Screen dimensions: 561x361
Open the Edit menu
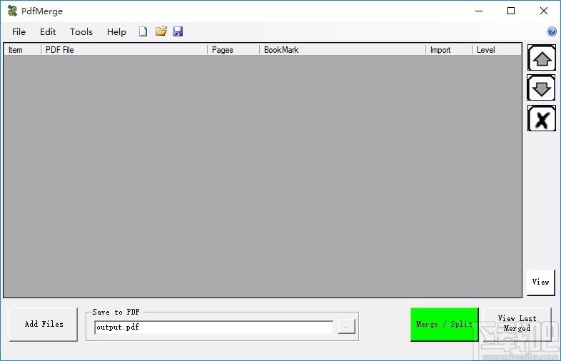click(x=48, y=32)
